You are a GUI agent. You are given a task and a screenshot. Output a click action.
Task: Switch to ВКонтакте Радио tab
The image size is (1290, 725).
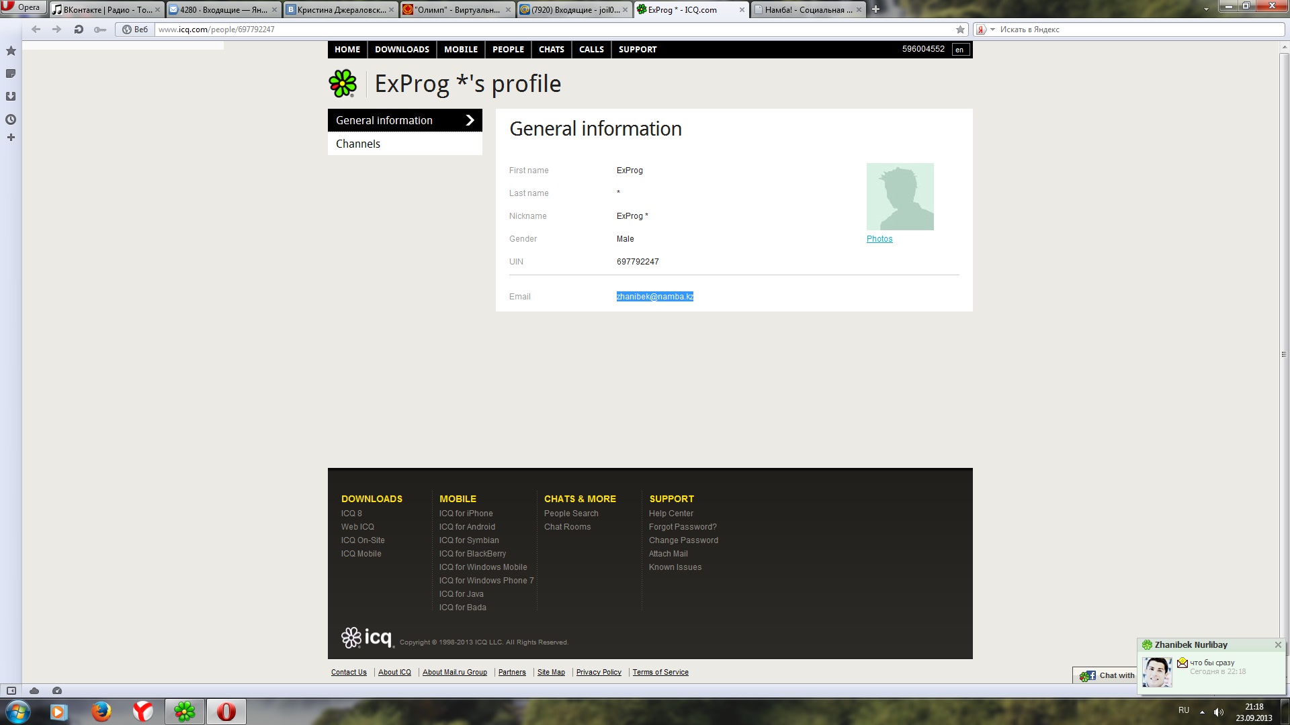pyautogui.click(x=107, y=9)
